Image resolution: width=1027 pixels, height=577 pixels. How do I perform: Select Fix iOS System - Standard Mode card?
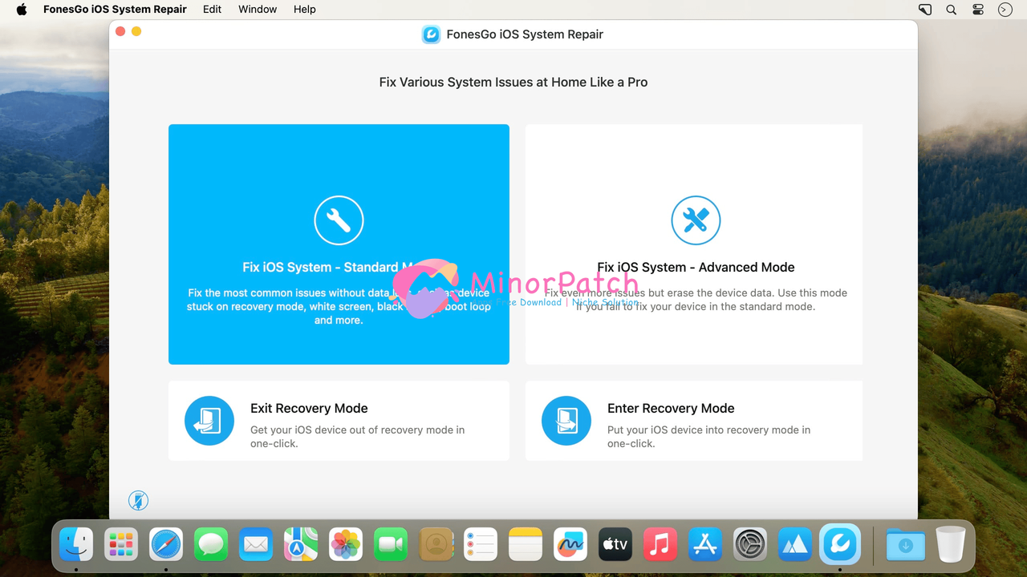[339, 244]
